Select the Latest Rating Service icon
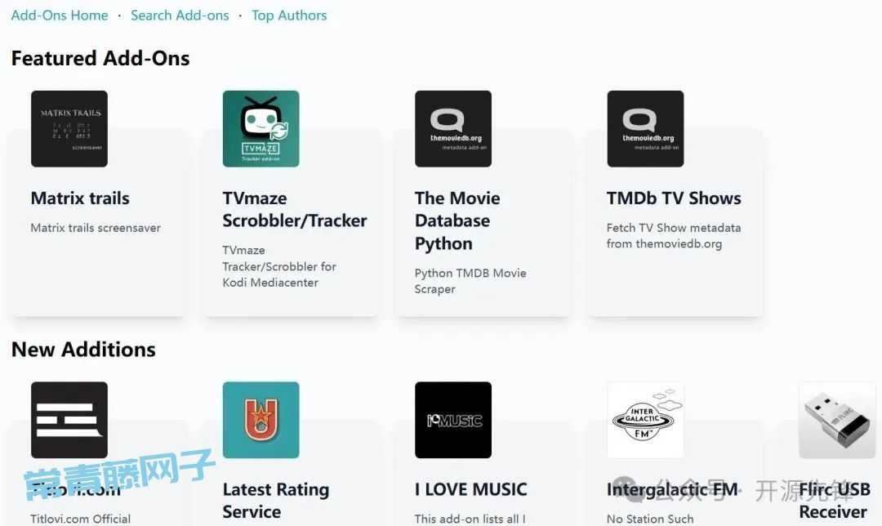This screenshot has height=526, width=882. 261,421
